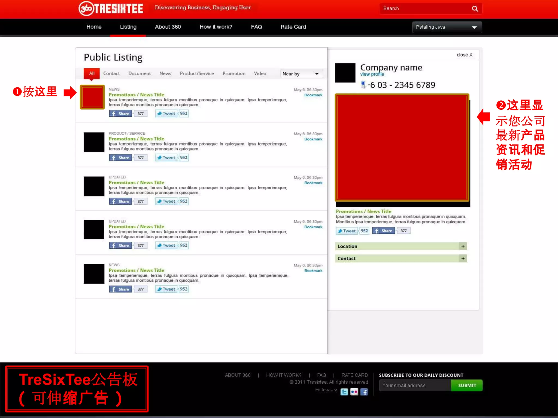The image size is (558, 418).
Task: Click the Facebook follow icon in footer
Action: [x=364, y=392]
